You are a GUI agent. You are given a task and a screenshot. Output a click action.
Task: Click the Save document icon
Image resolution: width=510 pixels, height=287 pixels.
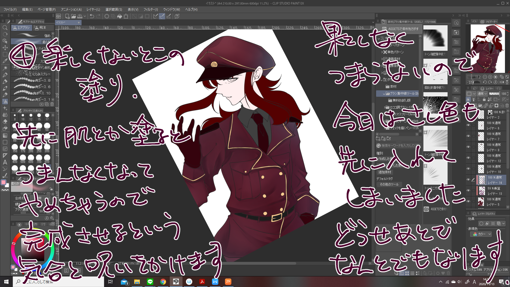tap(80, 16)
